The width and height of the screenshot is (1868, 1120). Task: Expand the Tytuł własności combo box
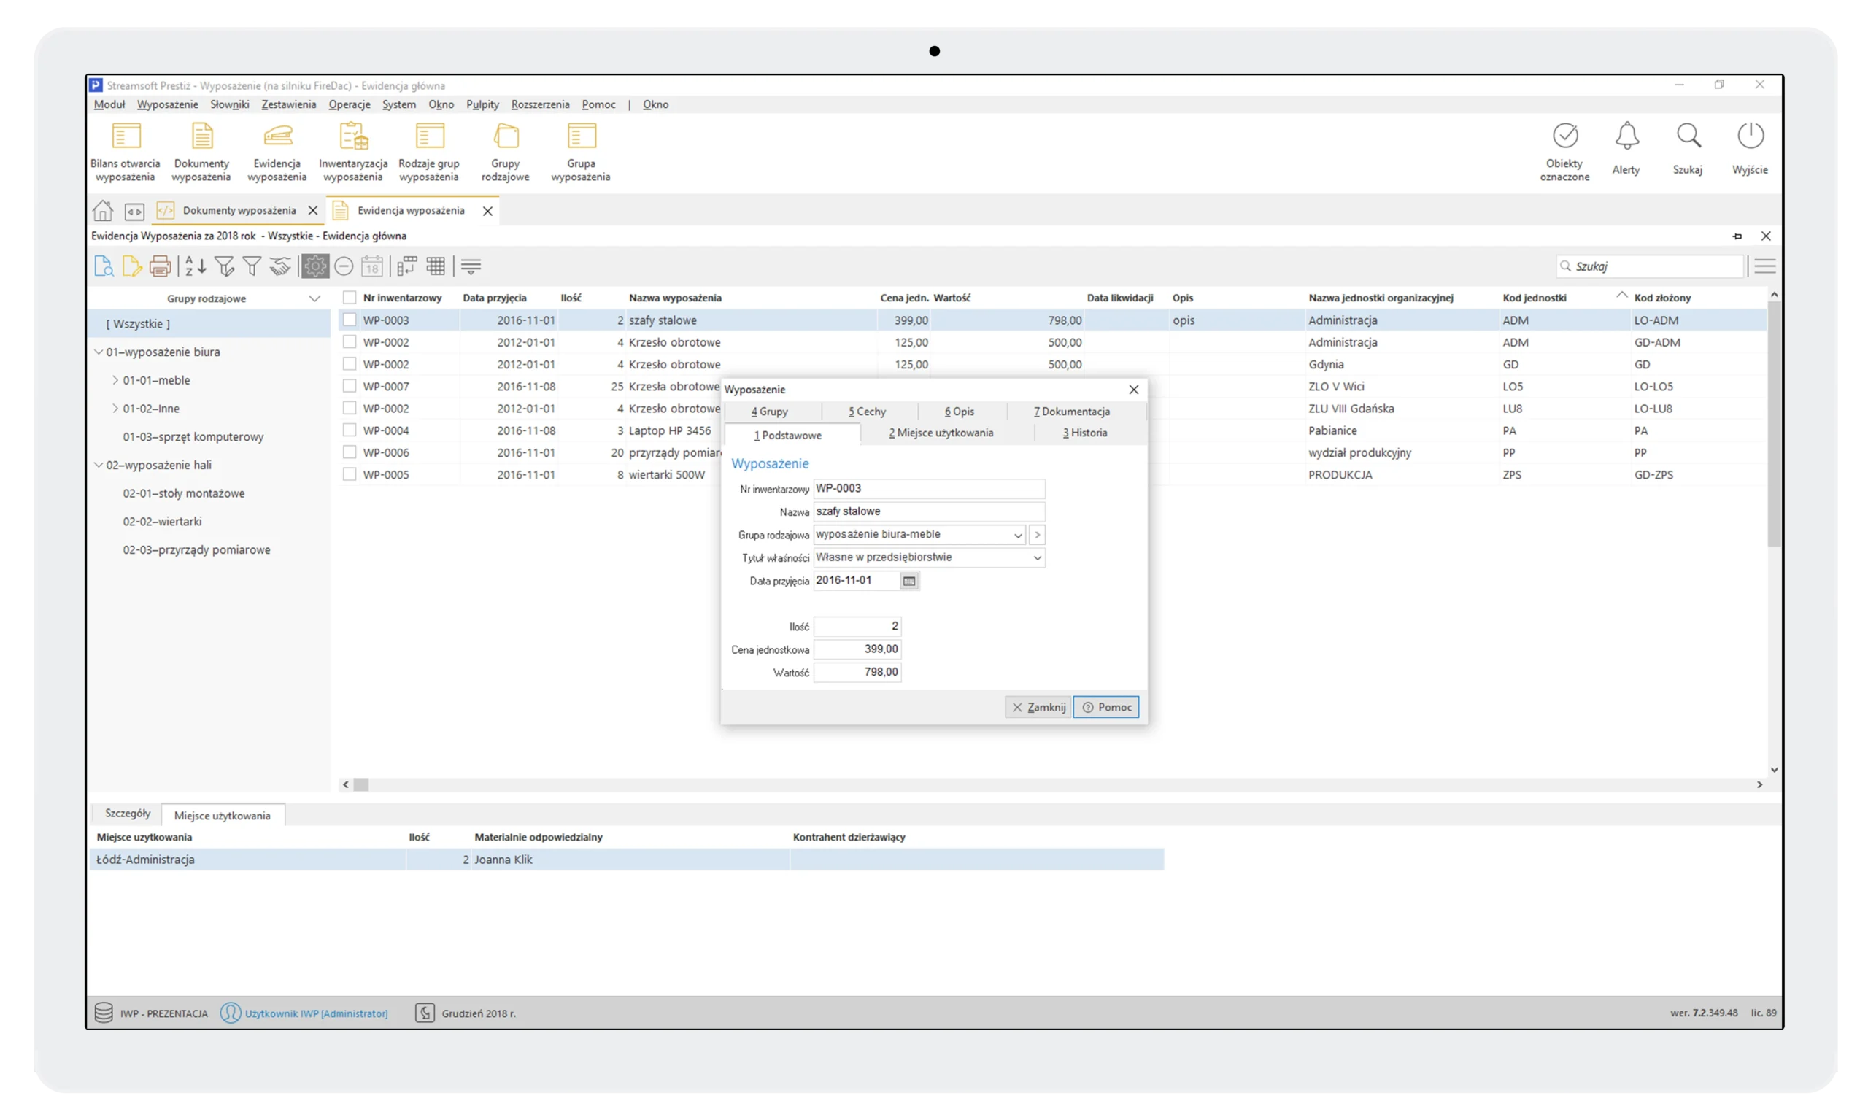pos(1037,557)
